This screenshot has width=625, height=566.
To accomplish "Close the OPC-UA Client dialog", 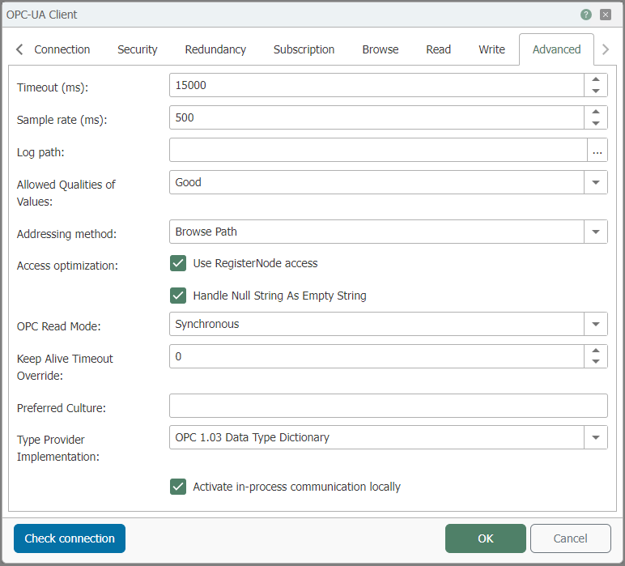I will click(x=606, y=15).
